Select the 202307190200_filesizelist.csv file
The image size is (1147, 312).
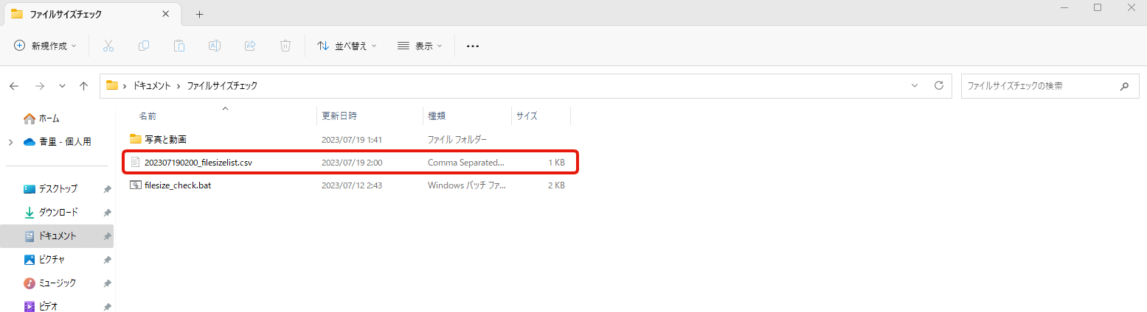pos(198,162)
